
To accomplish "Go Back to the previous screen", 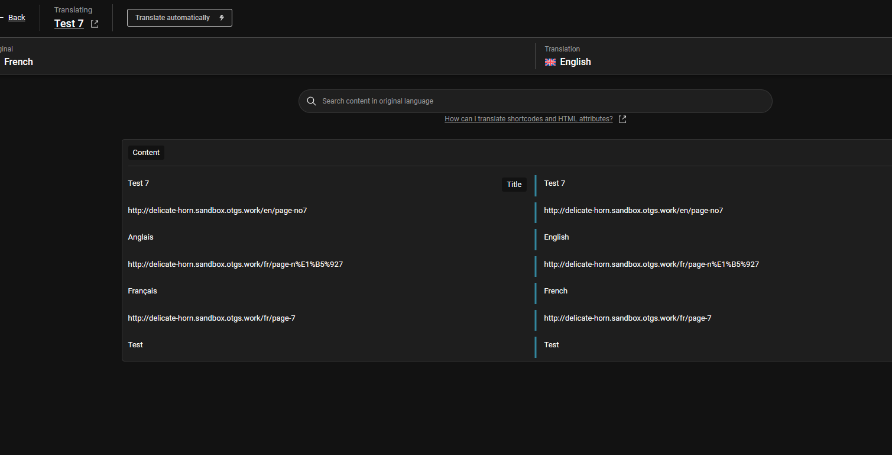I will 17,17.
